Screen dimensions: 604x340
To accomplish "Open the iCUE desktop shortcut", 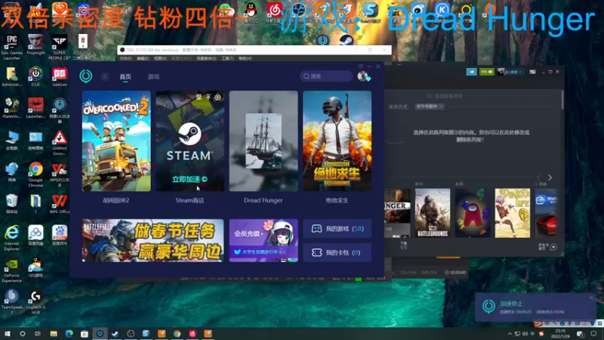I will pyautogui.click(x=35, y=76).
